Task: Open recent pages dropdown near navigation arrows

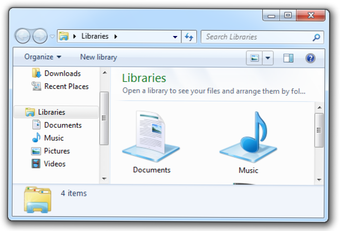Action: pos(52,37)
